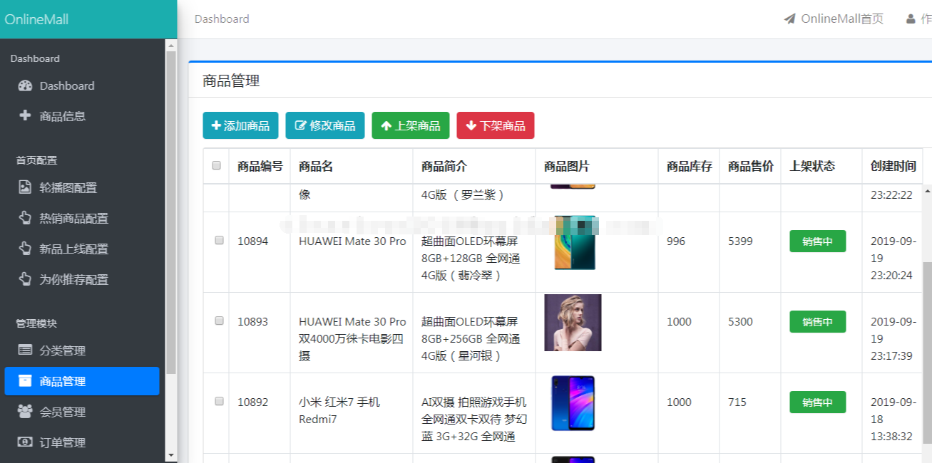Open 商品信息 in the sidebar

click(x=82, y=116)
